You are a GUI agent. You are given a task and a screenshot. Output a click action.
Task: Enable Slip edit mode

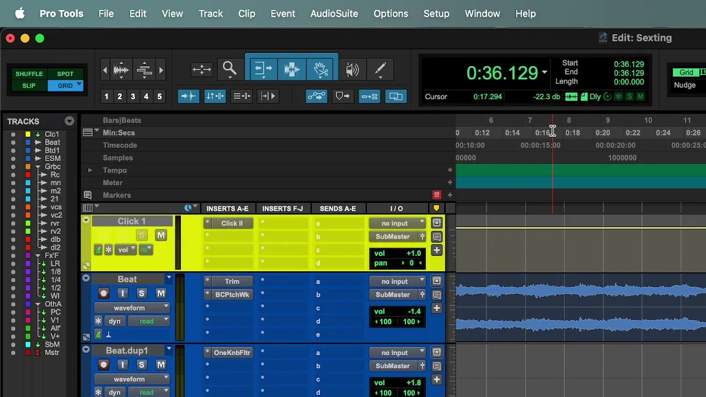pos(29,86)
